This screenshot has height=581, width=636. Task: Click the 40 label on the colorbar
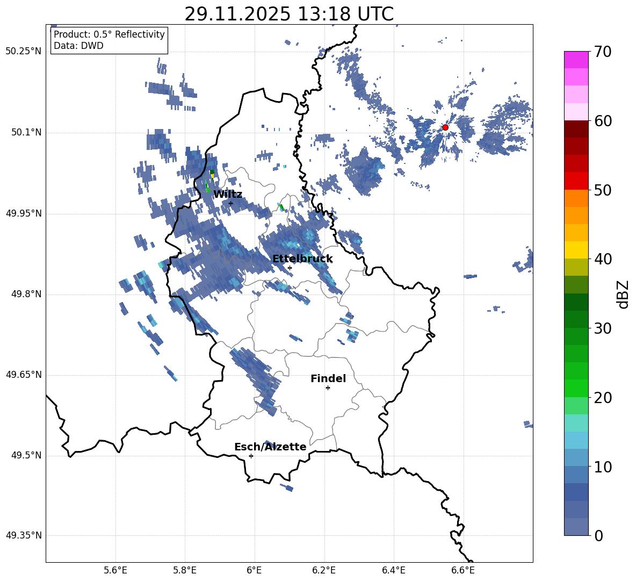coord(603,259)
